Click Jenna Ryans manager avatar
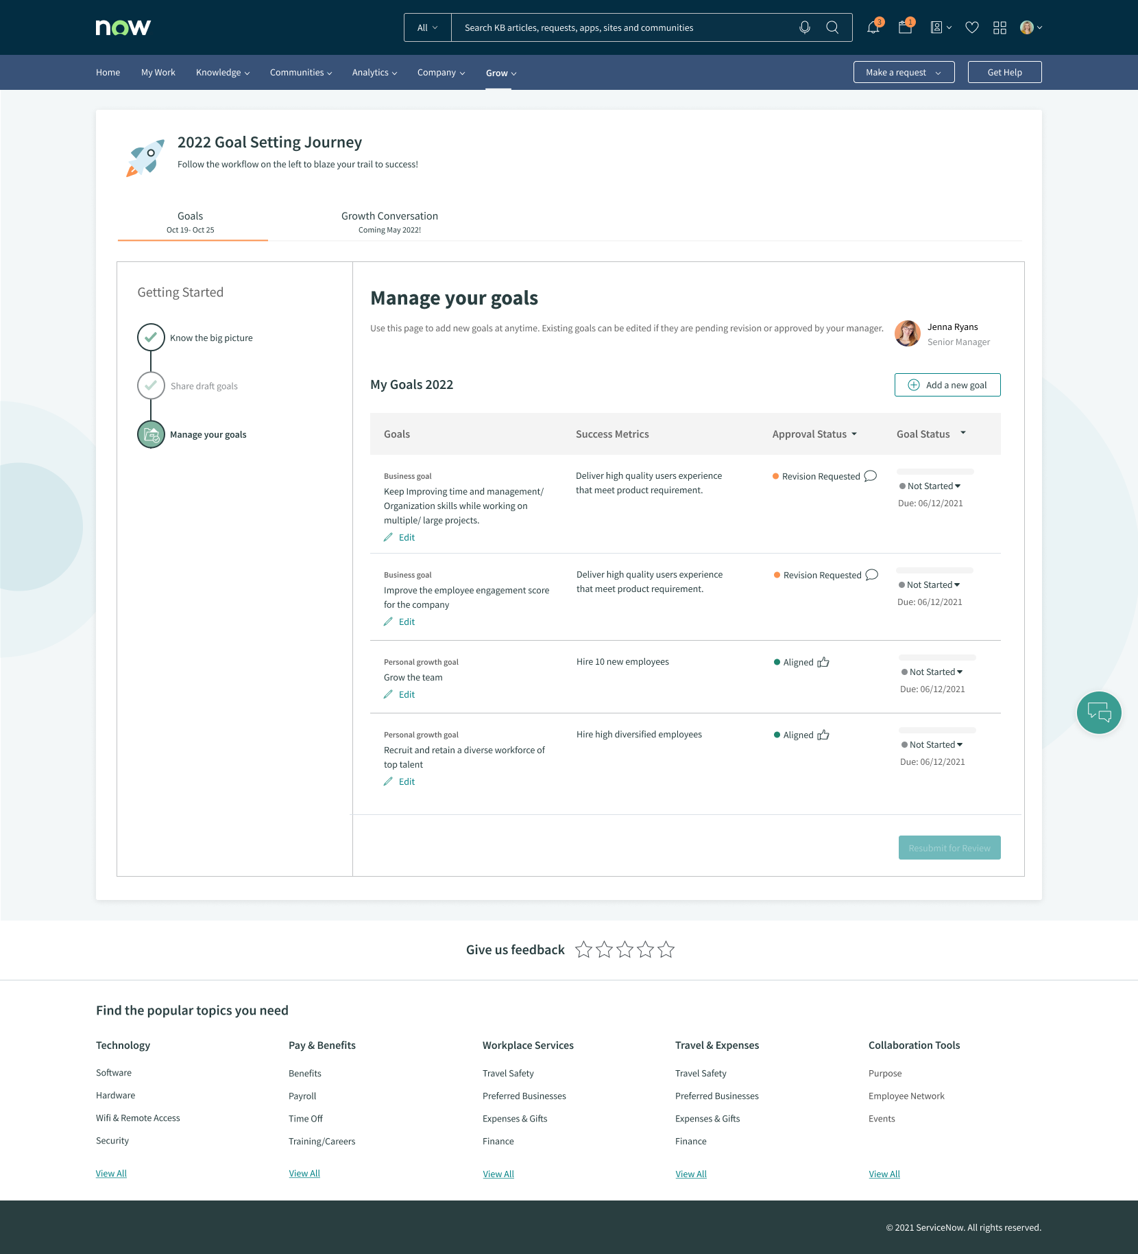This screenshot has height=1254, width=1138. (908, 333)
